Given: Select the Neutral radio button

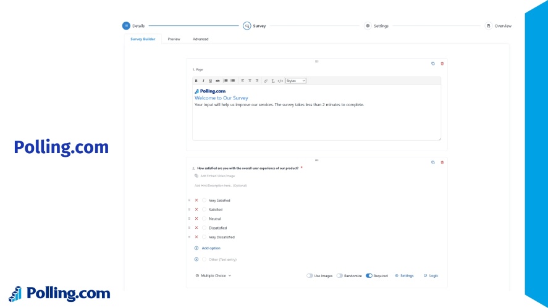Looking at the screenshot, I should click(204, 219).
